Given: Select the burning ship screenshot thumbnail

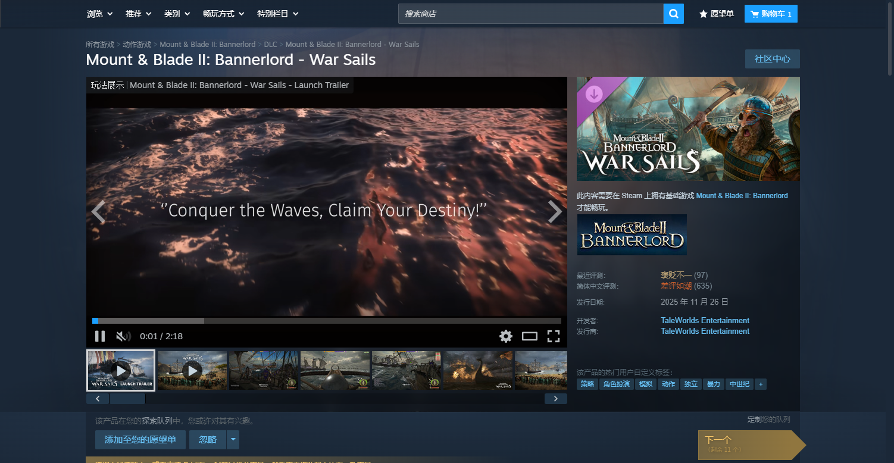Looking at the screenshot, I should [x=478, y=370].
